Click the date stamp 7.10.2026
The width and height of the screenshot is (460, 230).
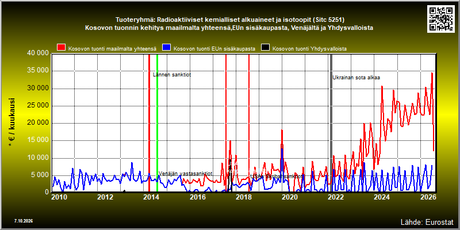click(24, 221)
